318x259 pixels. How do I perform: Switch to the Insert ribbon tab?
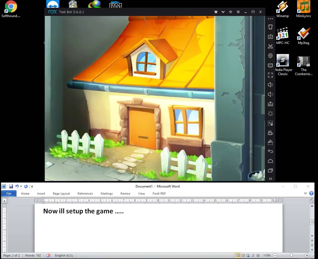point(41,194)
